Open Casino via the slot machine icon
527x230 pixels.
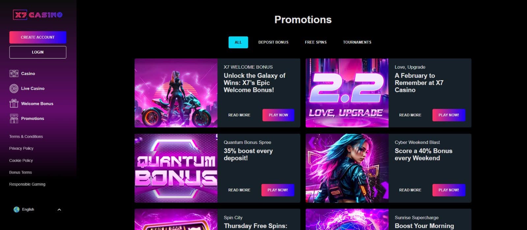[x=14, y=74]
